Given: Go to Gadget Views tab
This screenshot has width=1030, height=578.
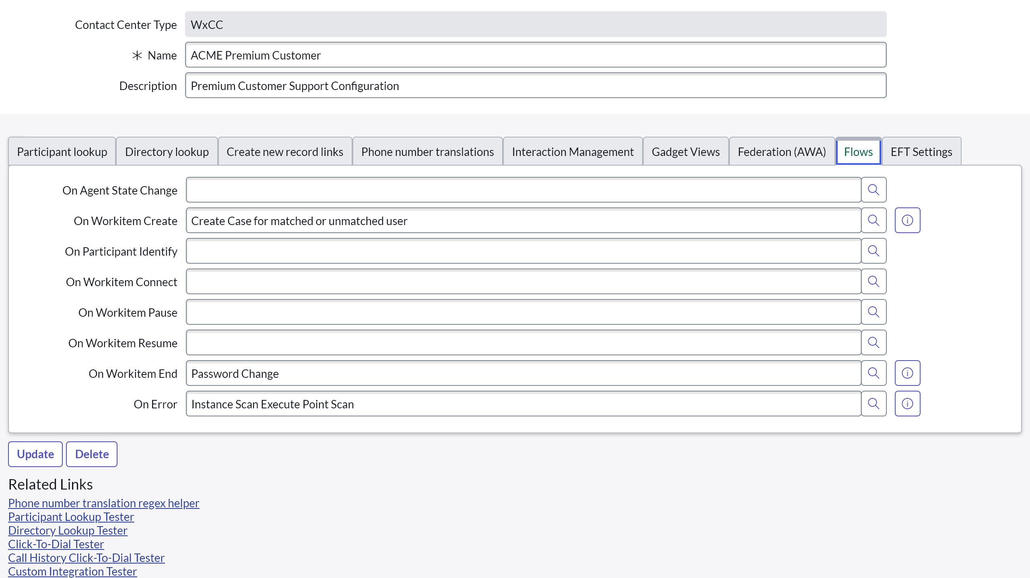Looking at the screenshot, I should tap(686, 152).
